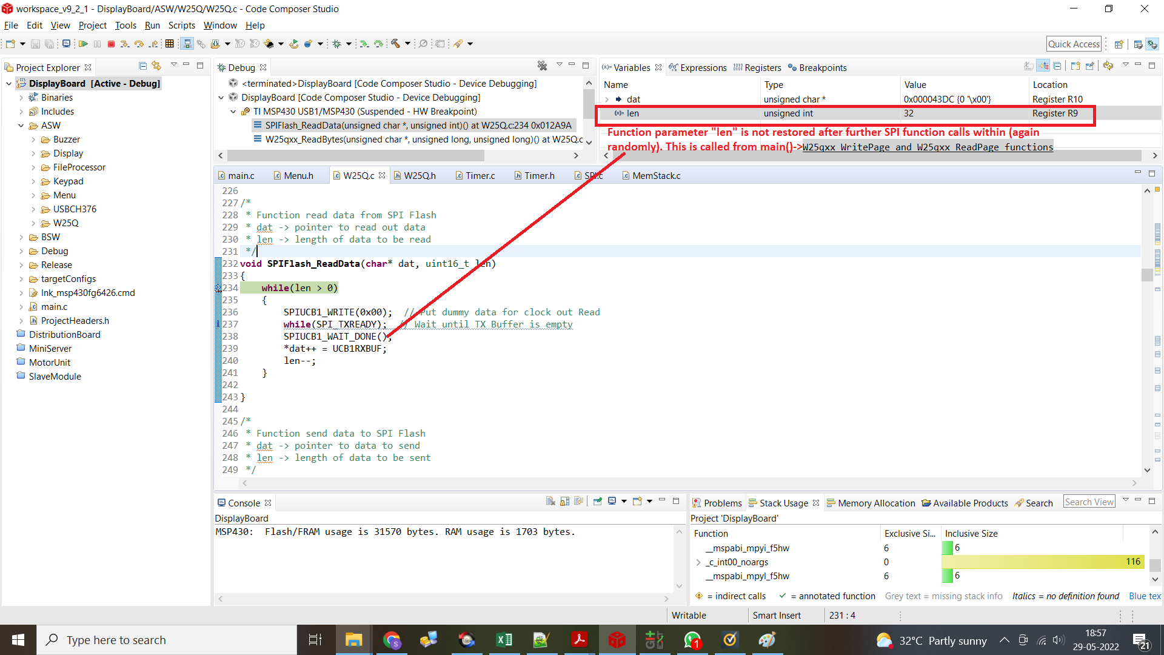Open the Scripts menu

pyautogui.click(x=181, y=25)
